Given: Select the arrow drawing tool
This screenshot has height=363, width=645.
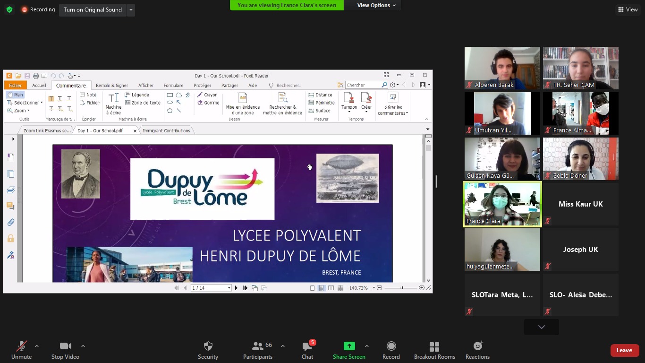Looking at the screenshot, I should pyautogui.click(x=179, y=103).
